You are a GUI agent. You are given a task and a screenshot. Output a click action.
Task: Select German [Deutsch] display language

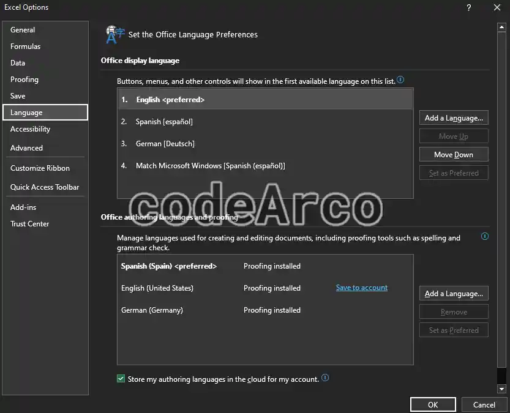point(265,144)
